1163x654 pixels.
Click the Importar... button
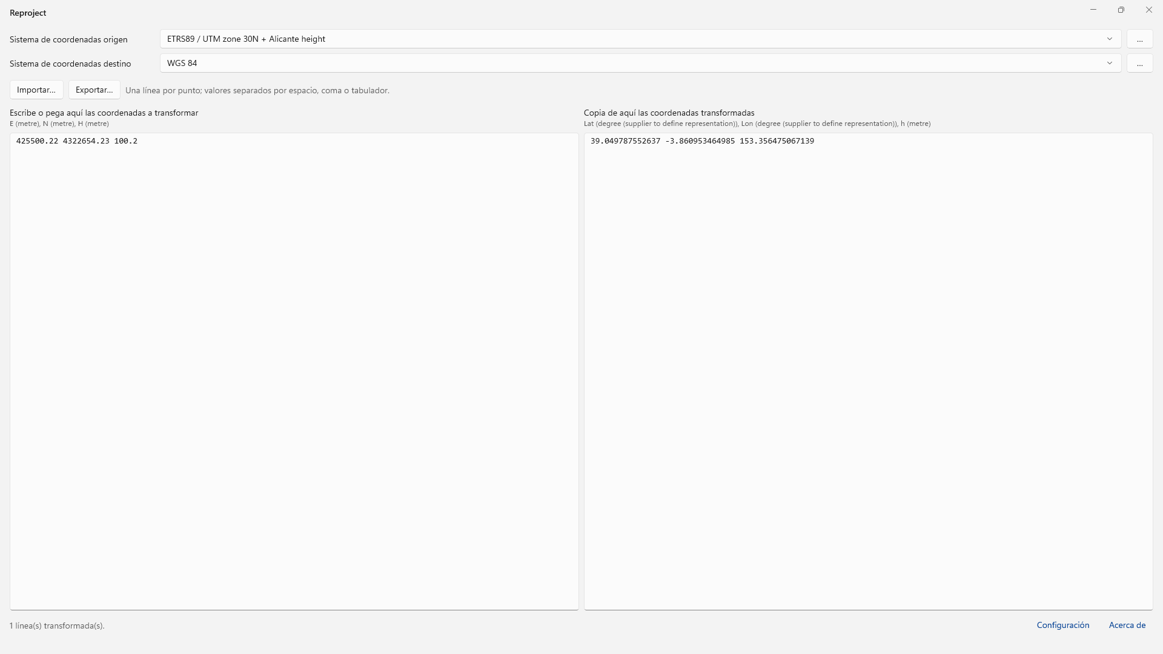tap(36, 90)
